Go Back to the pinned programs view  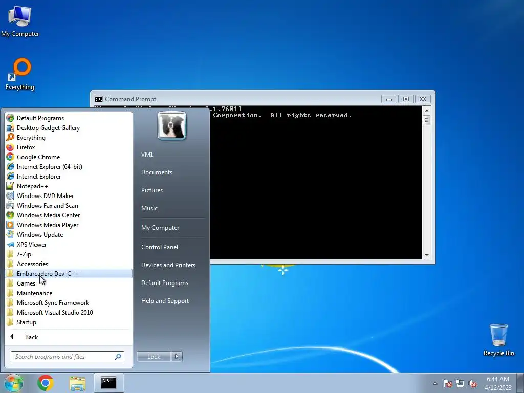69,337
